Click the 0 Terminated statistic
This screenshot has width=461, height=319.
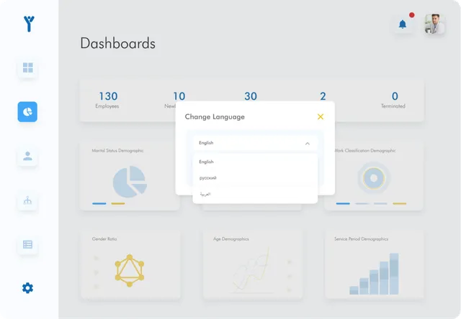click(393, 100)
